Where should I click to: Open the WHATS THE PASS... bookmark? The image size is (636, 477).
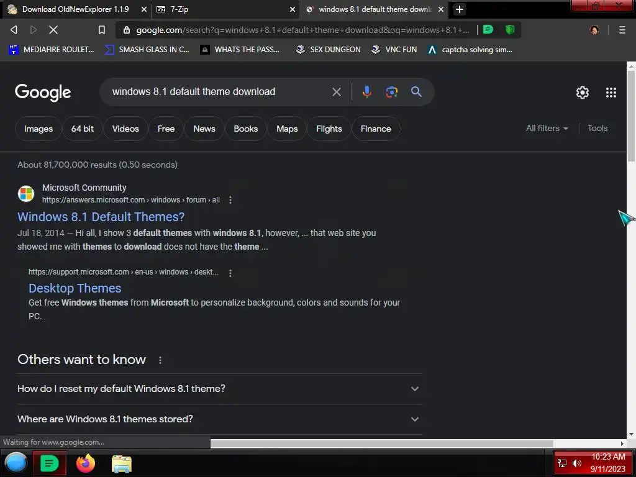(x=240, y=50)
